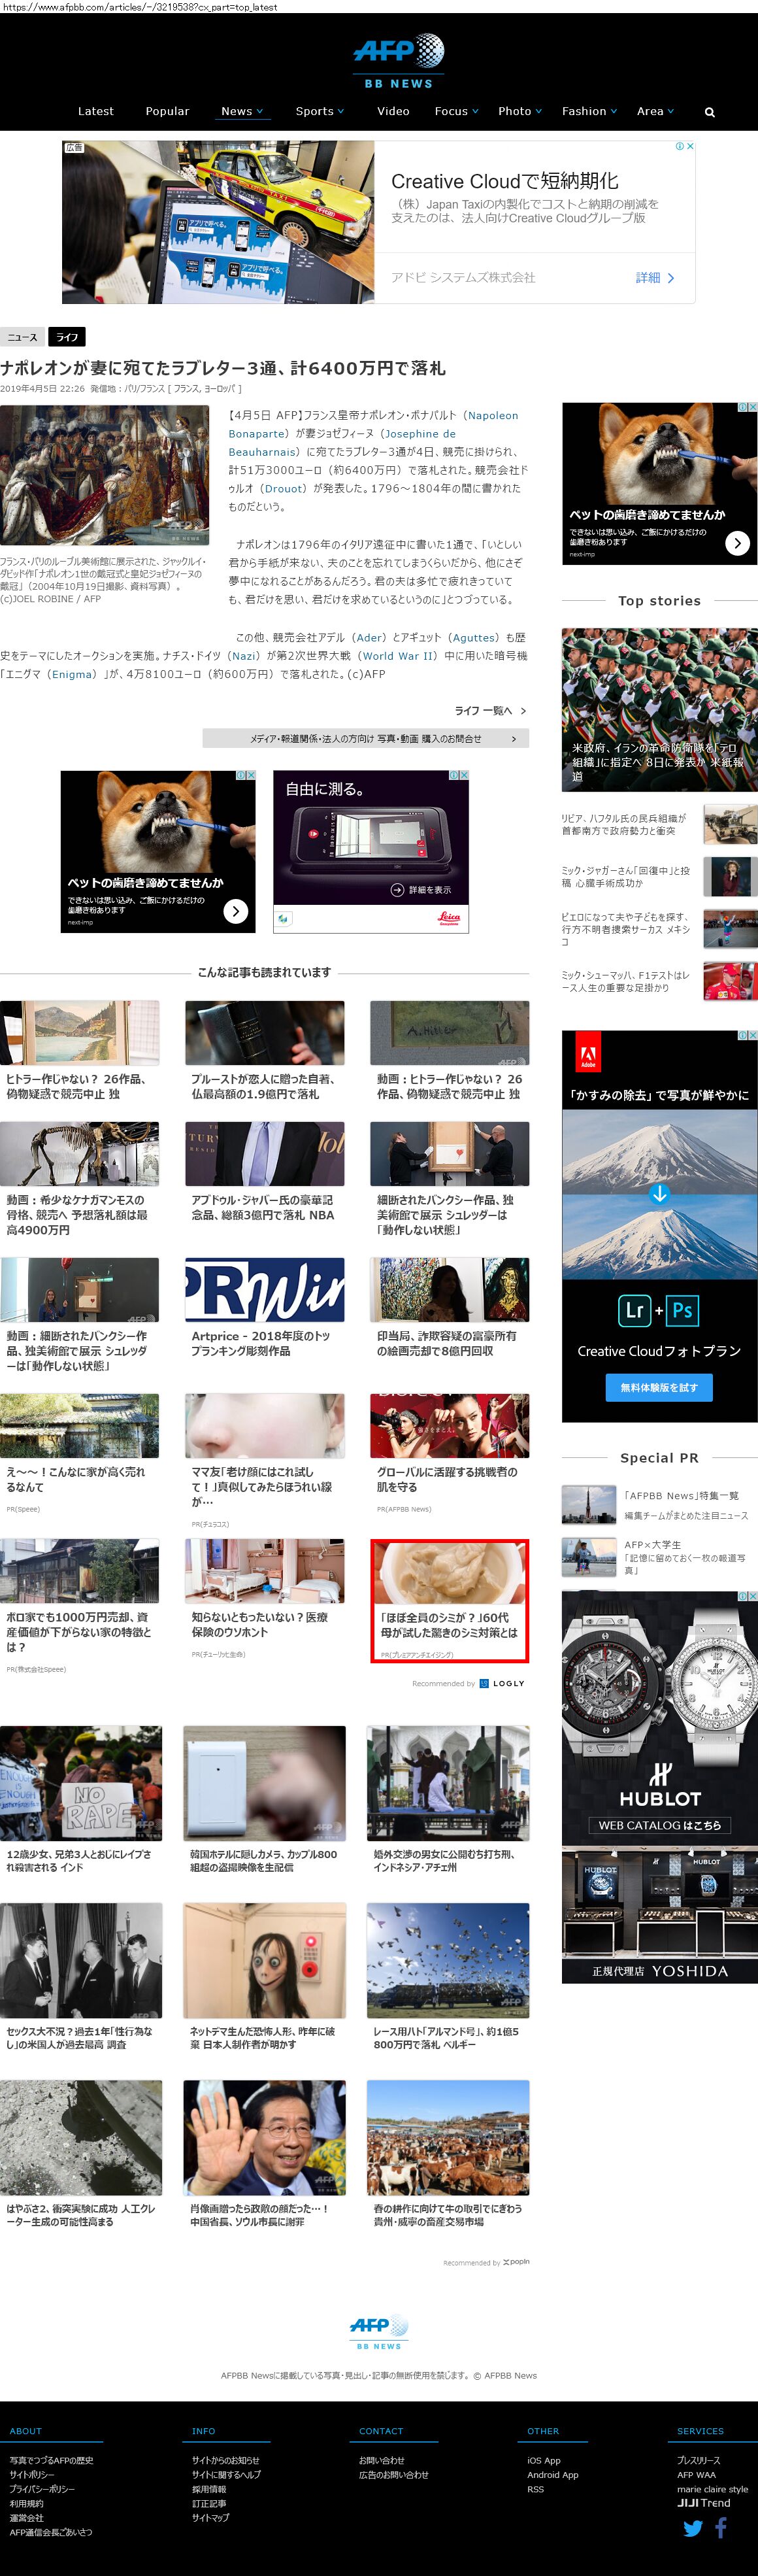
Task: Click the AFP BB News footer logo
Action: pyautogui.click(x=379, y=2331)
